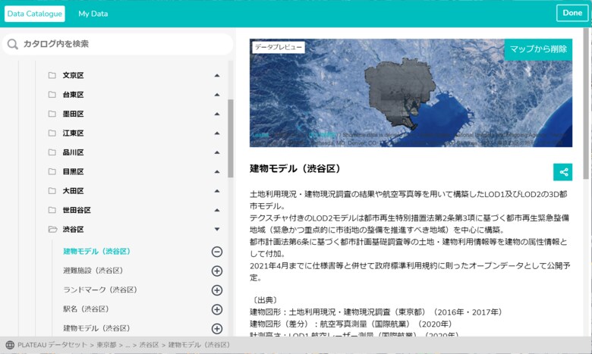Click the teal share icon button
Image resolution: width=592 pixels, height=354 pixels.
coord(563,172)
